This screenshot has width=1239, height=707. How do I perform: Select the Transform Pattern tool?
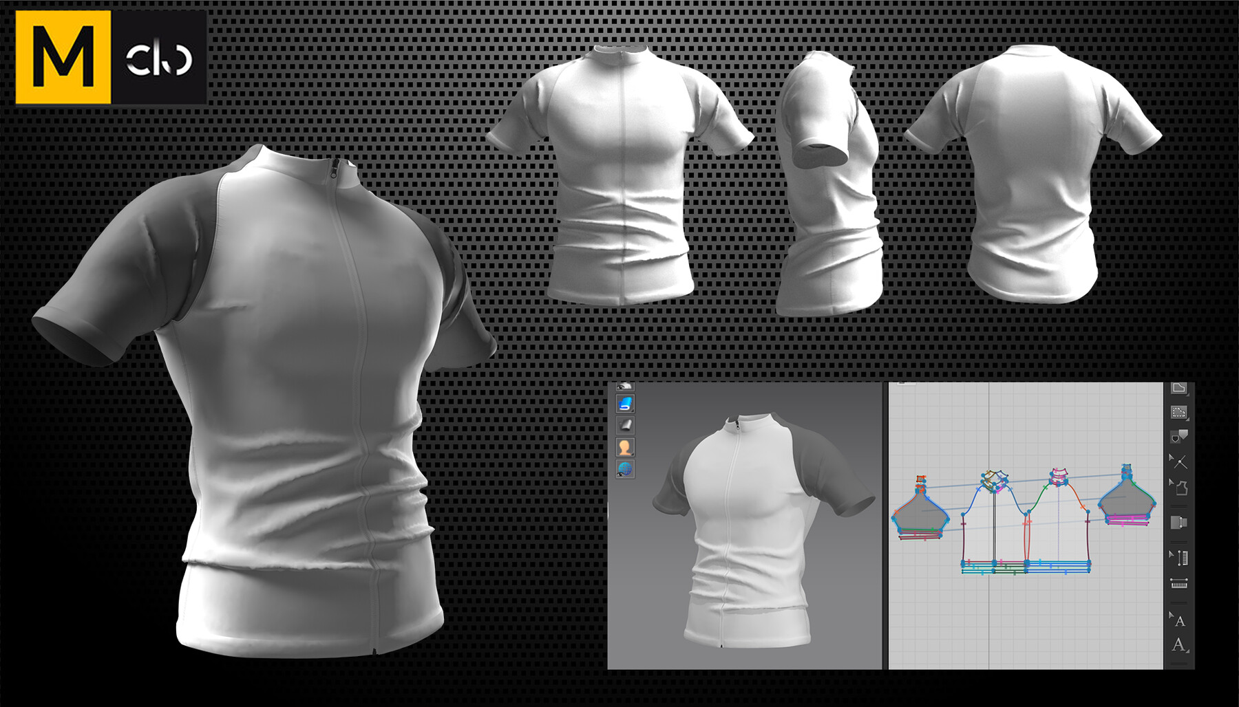[1178, 388]
